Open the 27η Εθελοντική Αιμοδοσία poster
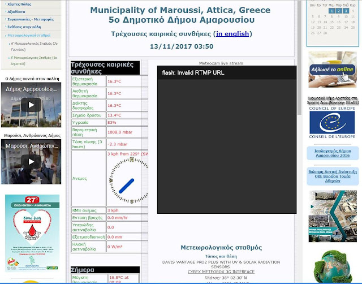Screen dimensions: 362x284 [x=32, y=233]
